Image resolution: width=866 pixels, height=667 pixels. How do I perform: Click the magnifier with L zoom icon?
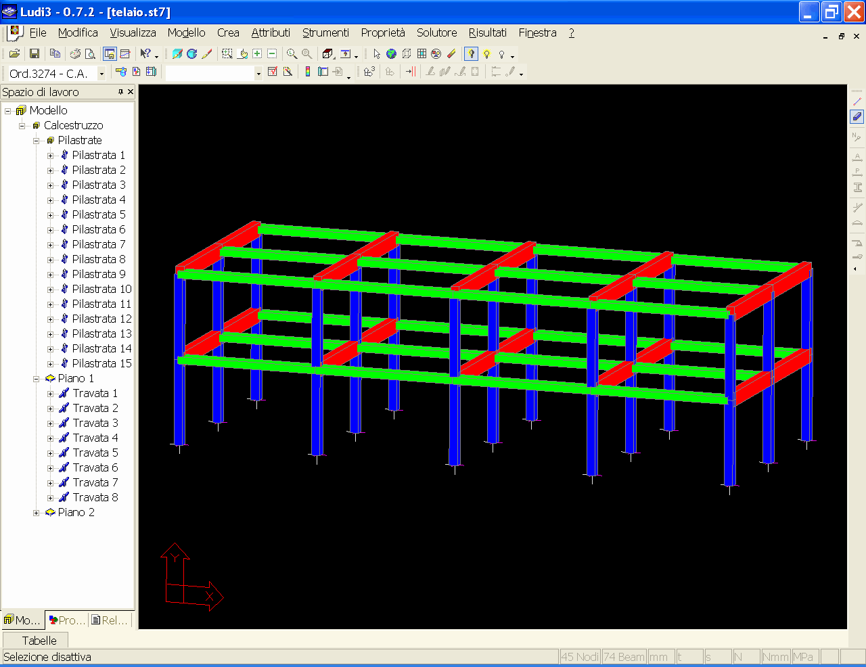coord(292,53)
